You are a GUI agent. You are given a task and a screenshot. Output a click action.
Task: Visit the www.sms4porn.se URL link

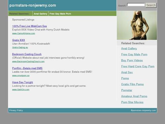click(21, 75)
